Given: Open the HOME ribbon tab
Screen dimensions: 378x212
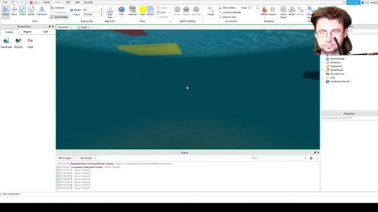Looking at the screenshot, I should pyautogui.click(x=46, y=2).
